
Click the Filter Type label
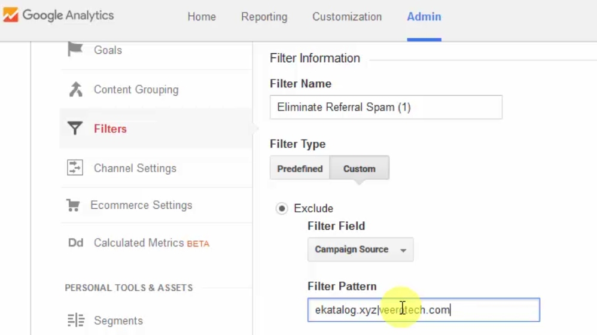pyautogui.click(x=298, y=144)
